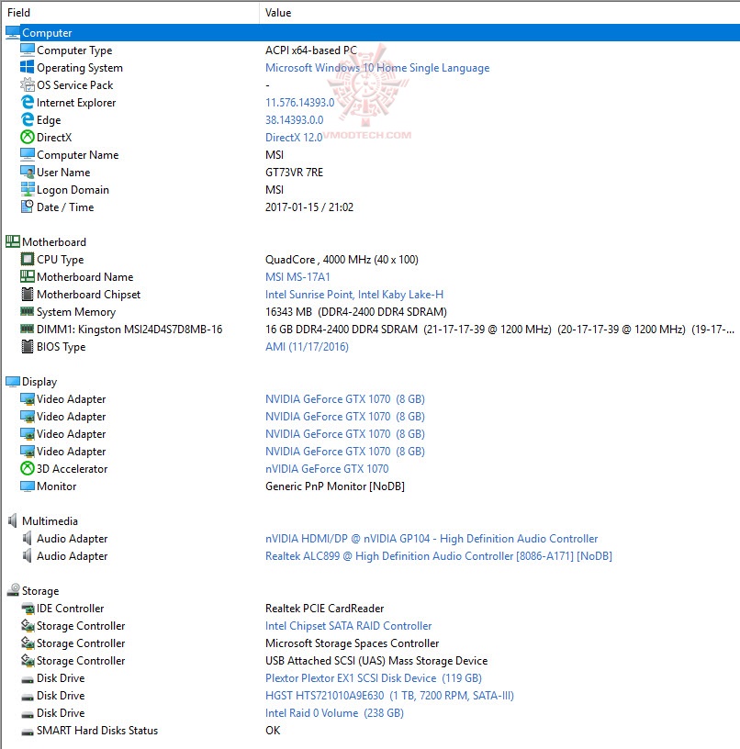Viewport: 740px width, 749px height.
Task: Click the Monitor row icon
Action: [28, 486]
